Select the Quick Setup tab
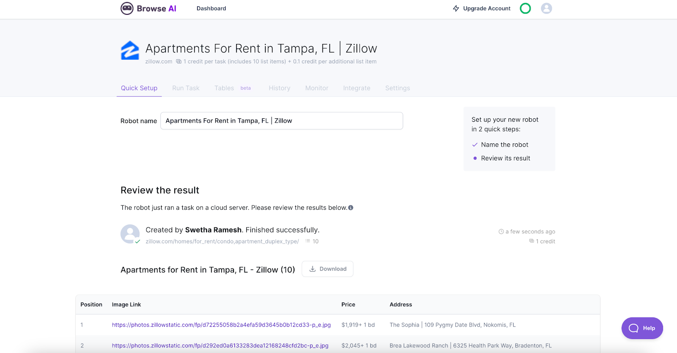 [139, 88]
